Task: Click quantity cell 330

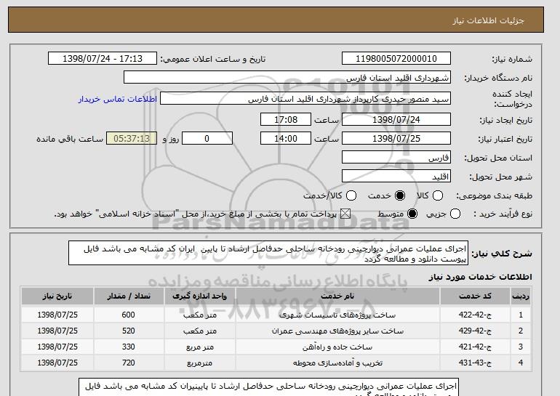Action: [x=129, y=347]
